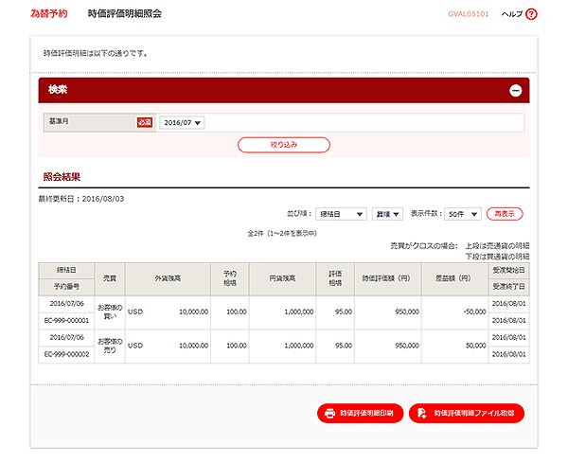Click the -50,000 profit value

coord(475,312)
